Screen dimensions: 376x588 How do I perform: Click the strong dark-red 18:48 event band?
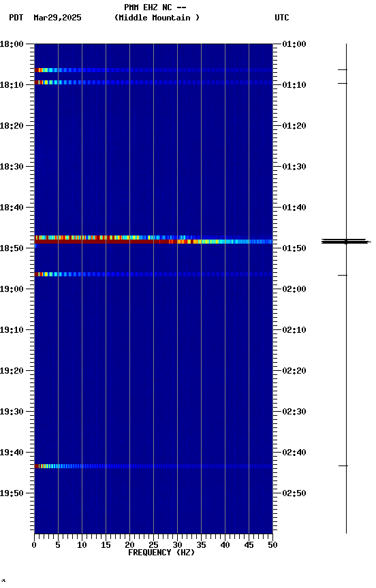pos(153,242)
